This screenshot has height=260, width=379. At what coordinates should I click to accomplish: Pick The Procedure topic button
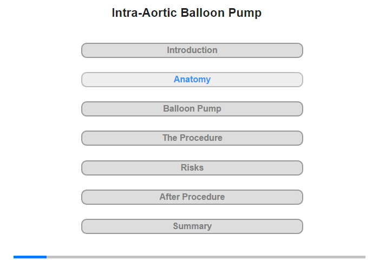[192, 138]
